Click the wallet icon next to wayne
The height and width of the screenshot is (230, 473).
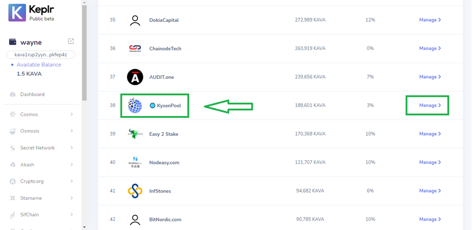tap(13, 42)
